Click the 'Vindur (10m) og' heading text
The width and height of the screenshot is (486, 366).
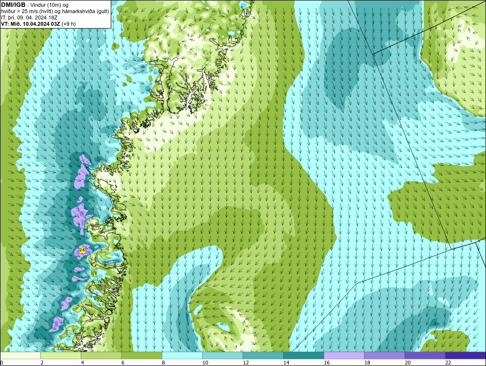(50, 5)
